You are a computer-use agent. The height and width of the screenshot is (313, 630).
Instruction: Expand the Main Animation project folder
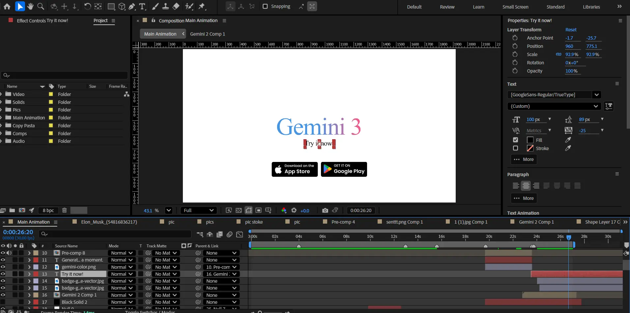tap(1, 118)
